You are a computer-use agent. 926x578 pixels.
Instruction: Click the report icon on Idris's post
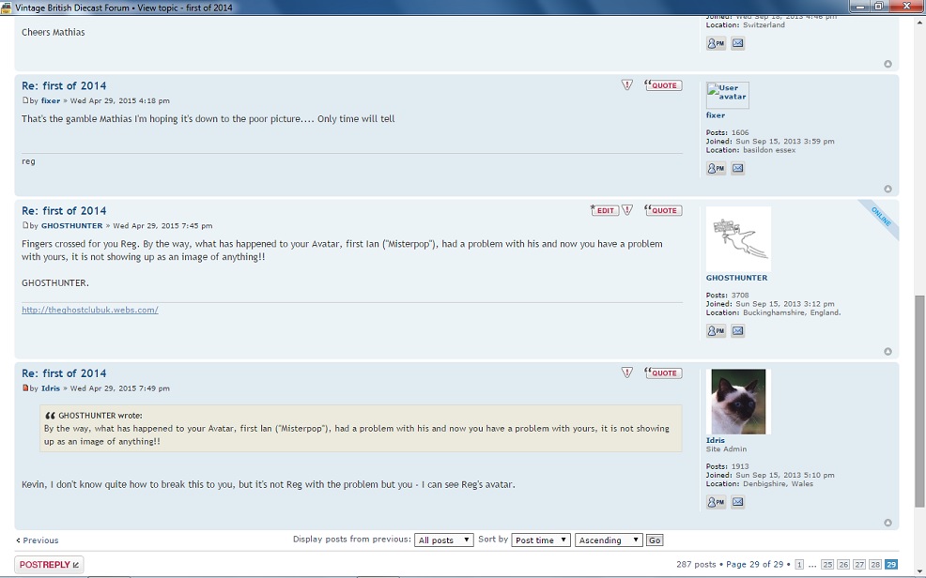coord(627,373)
